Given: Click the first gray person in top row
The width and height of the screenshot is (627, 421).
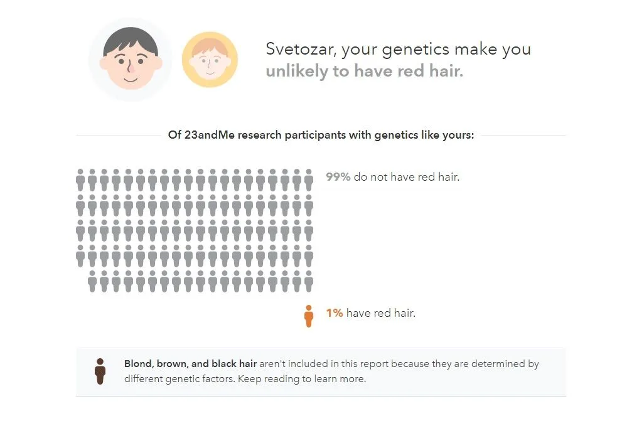Looking at the screenshot, I should click(80, 180).
